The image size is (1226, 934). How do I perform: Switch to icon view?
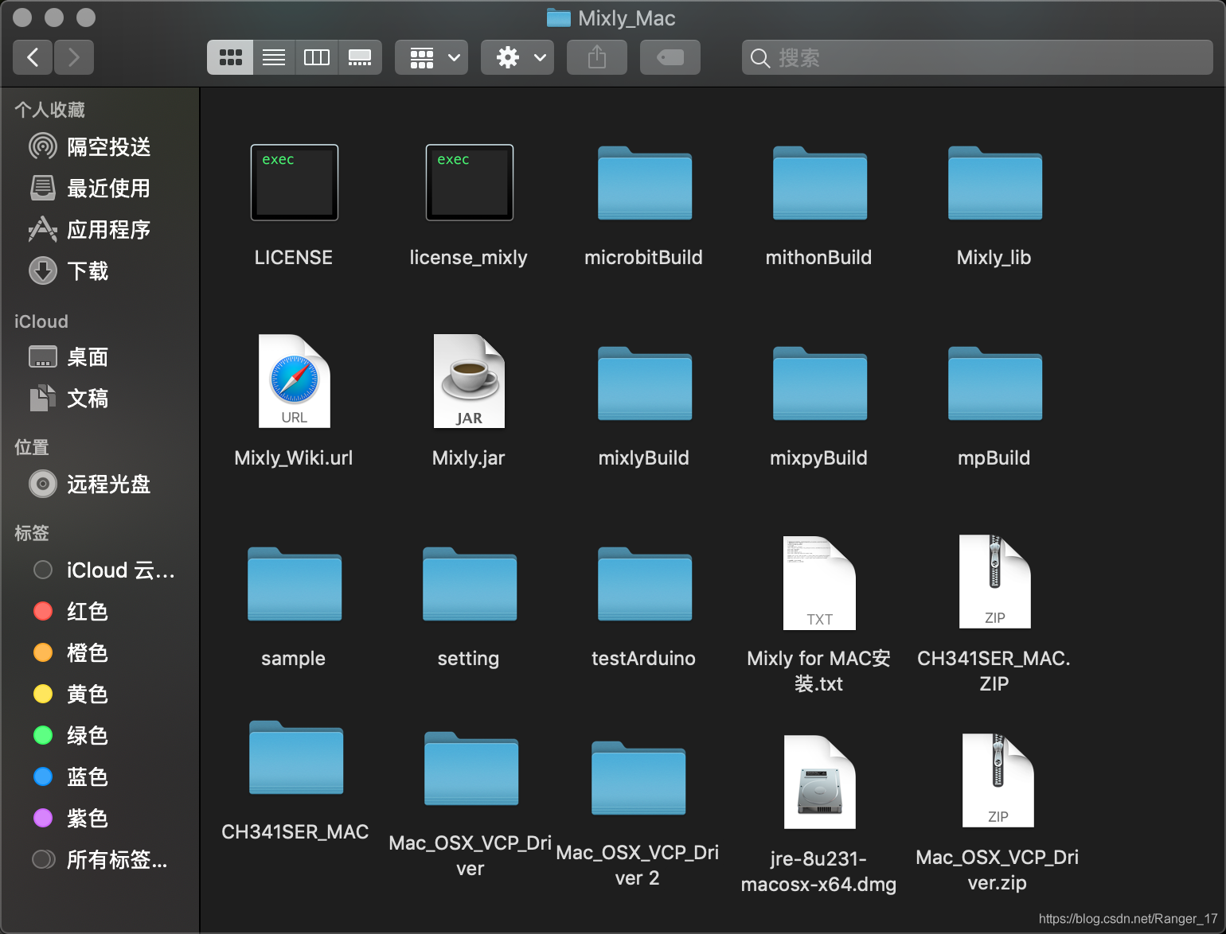click(x=230, y=57)
